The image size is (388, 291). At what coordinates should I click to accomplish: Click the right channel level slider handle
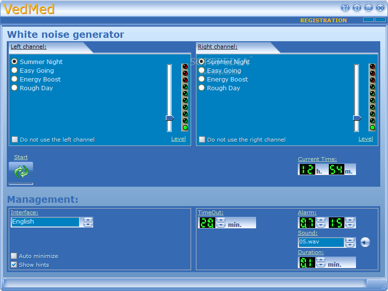[357, 118]
